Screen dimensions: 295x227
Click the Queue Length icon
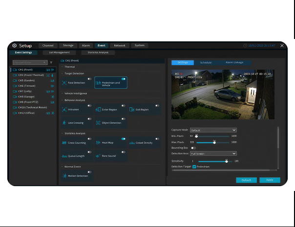click(x=64, y=156)
